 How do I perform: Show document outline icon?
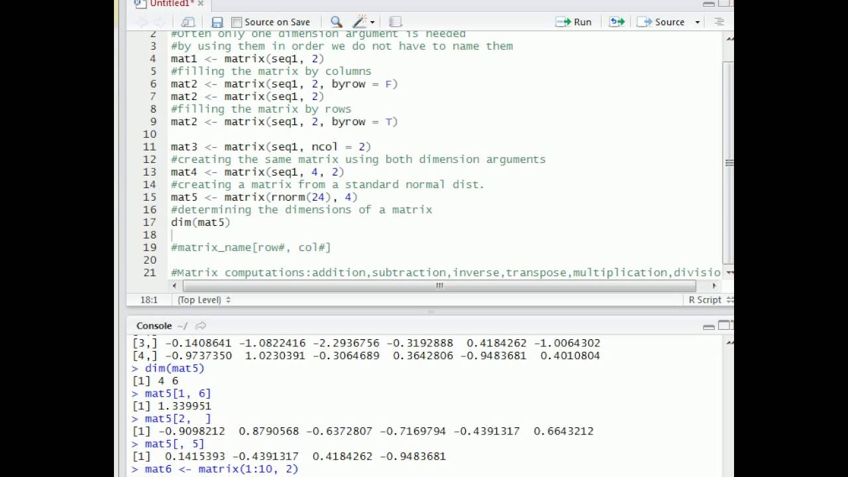(719, 22)
